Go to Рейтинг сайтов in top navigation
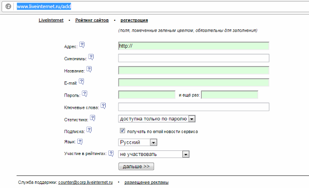The height and width of the screenshot is (188, 309). coord(92,20)
